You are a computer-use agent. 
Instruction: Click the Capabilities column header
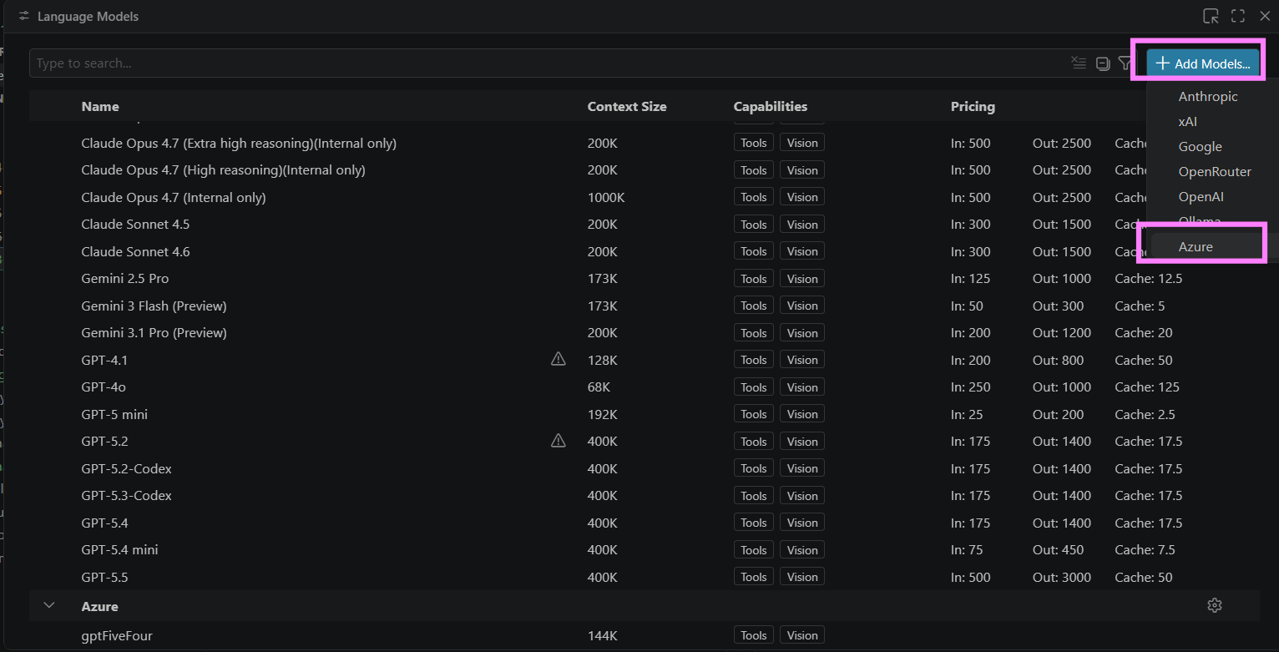(x=771, y=106)
